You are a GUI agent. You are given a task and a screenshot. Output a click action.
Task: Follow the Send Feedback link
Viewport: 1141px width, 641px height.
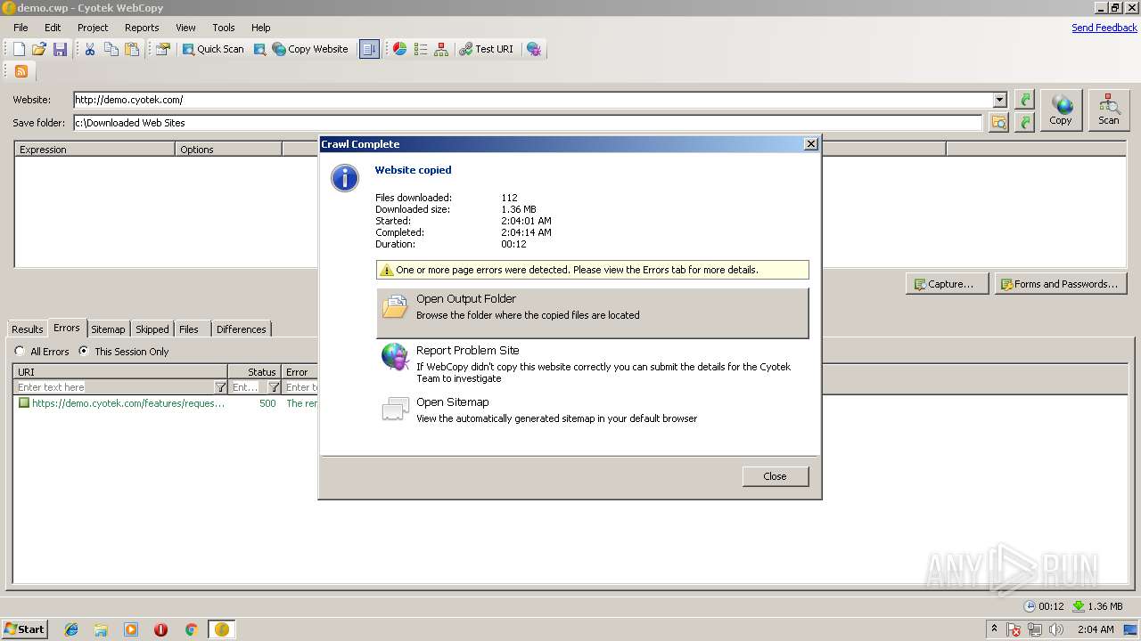pyautogui.click(x=1104, y=28)
